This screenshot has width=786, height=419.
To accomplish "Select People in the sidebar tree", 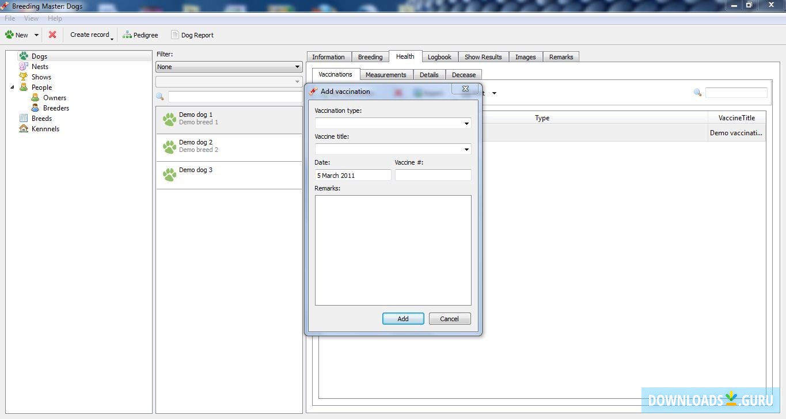I will 41,87.
